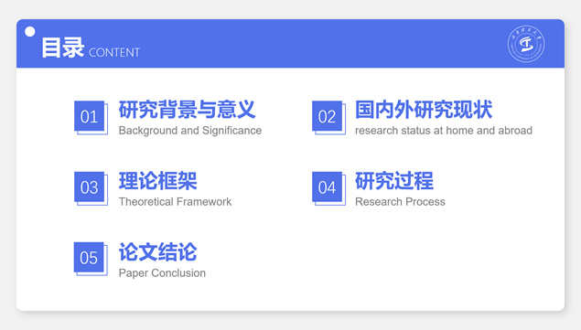Click 'Background and Significance' text

(x=190, y=131)
